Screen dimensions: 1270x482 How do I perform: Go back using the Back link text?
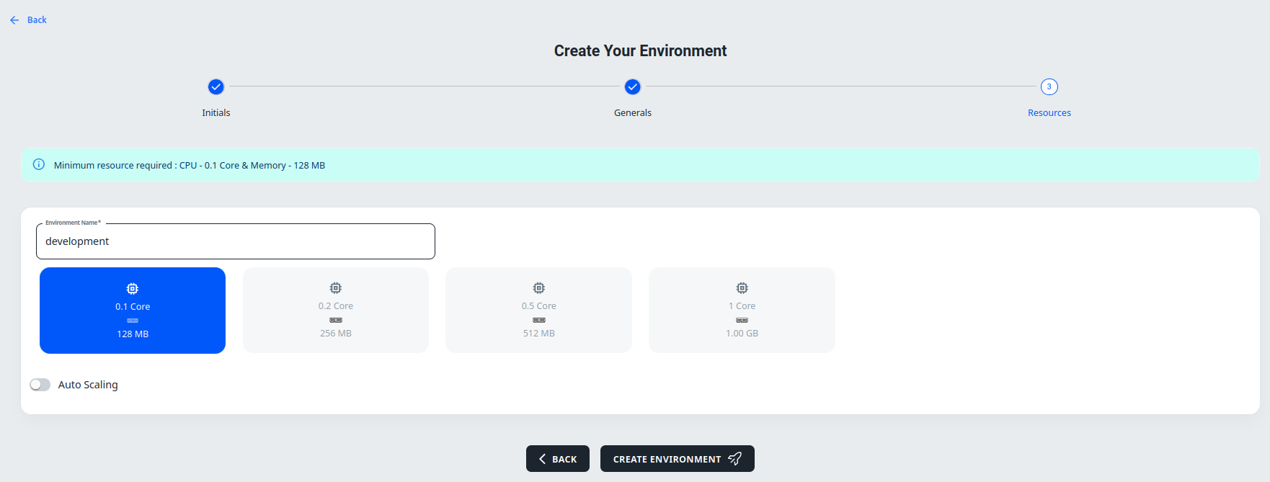(x=37, y=20)
